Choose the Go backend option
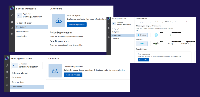200x97 pixels. point(142,43)
